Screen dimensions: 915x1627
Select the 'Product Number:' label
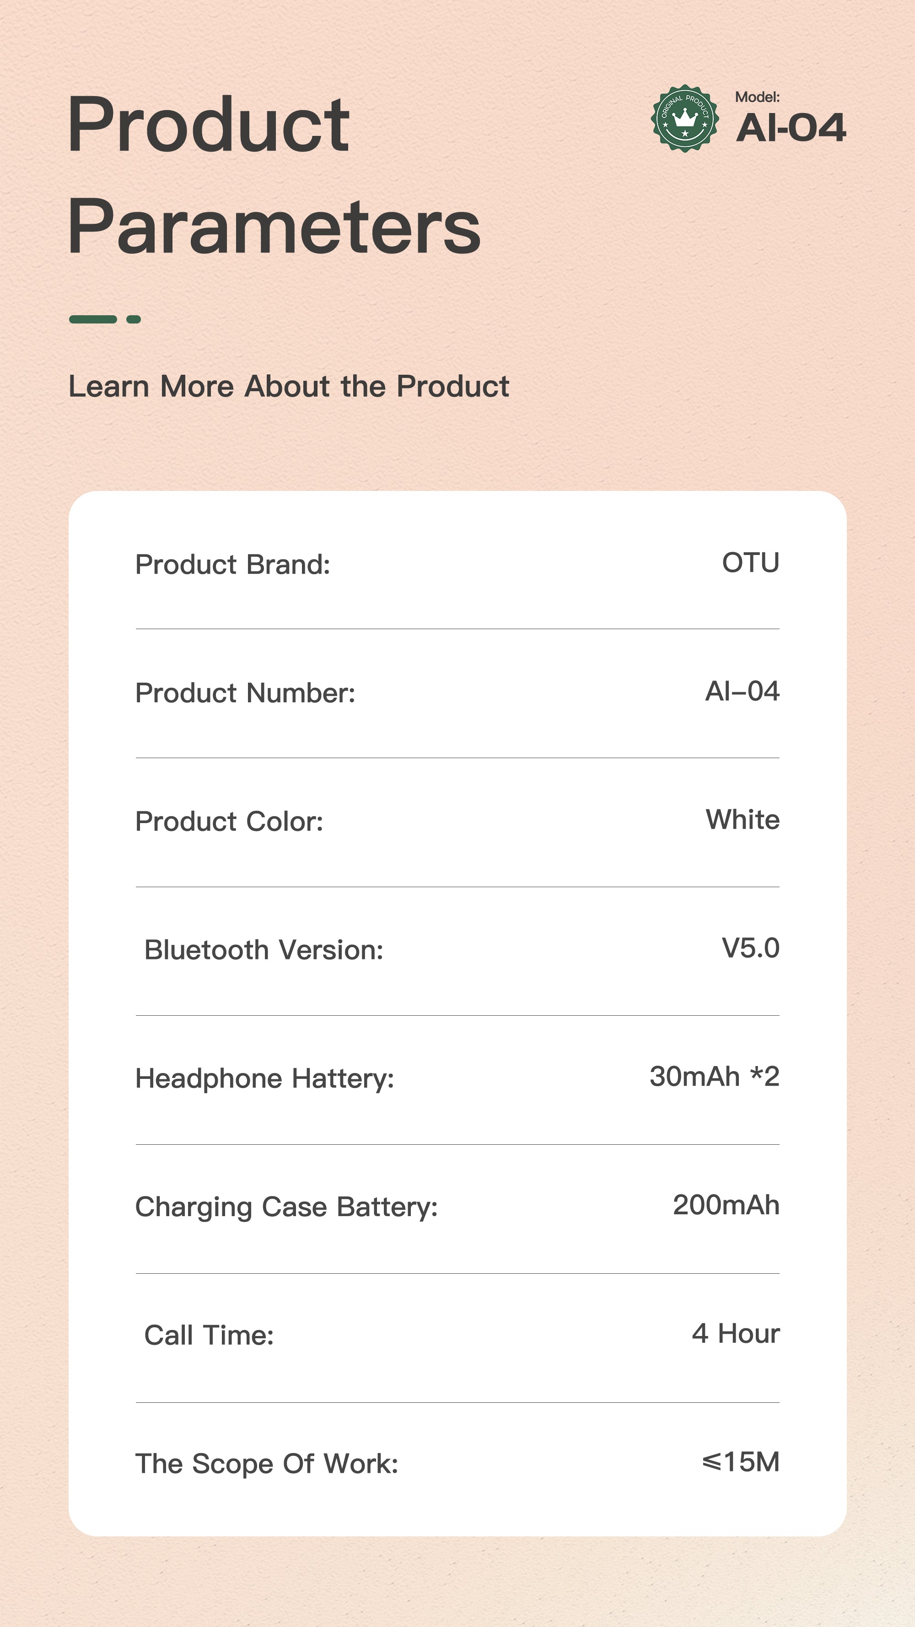pos(245,693)
